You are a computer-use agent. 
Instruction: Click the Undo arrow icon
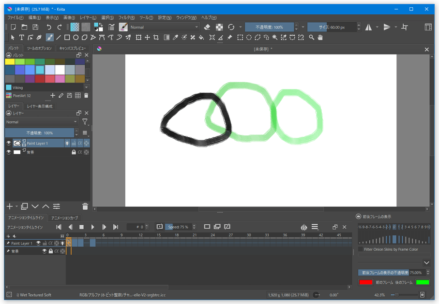point(49,27)
